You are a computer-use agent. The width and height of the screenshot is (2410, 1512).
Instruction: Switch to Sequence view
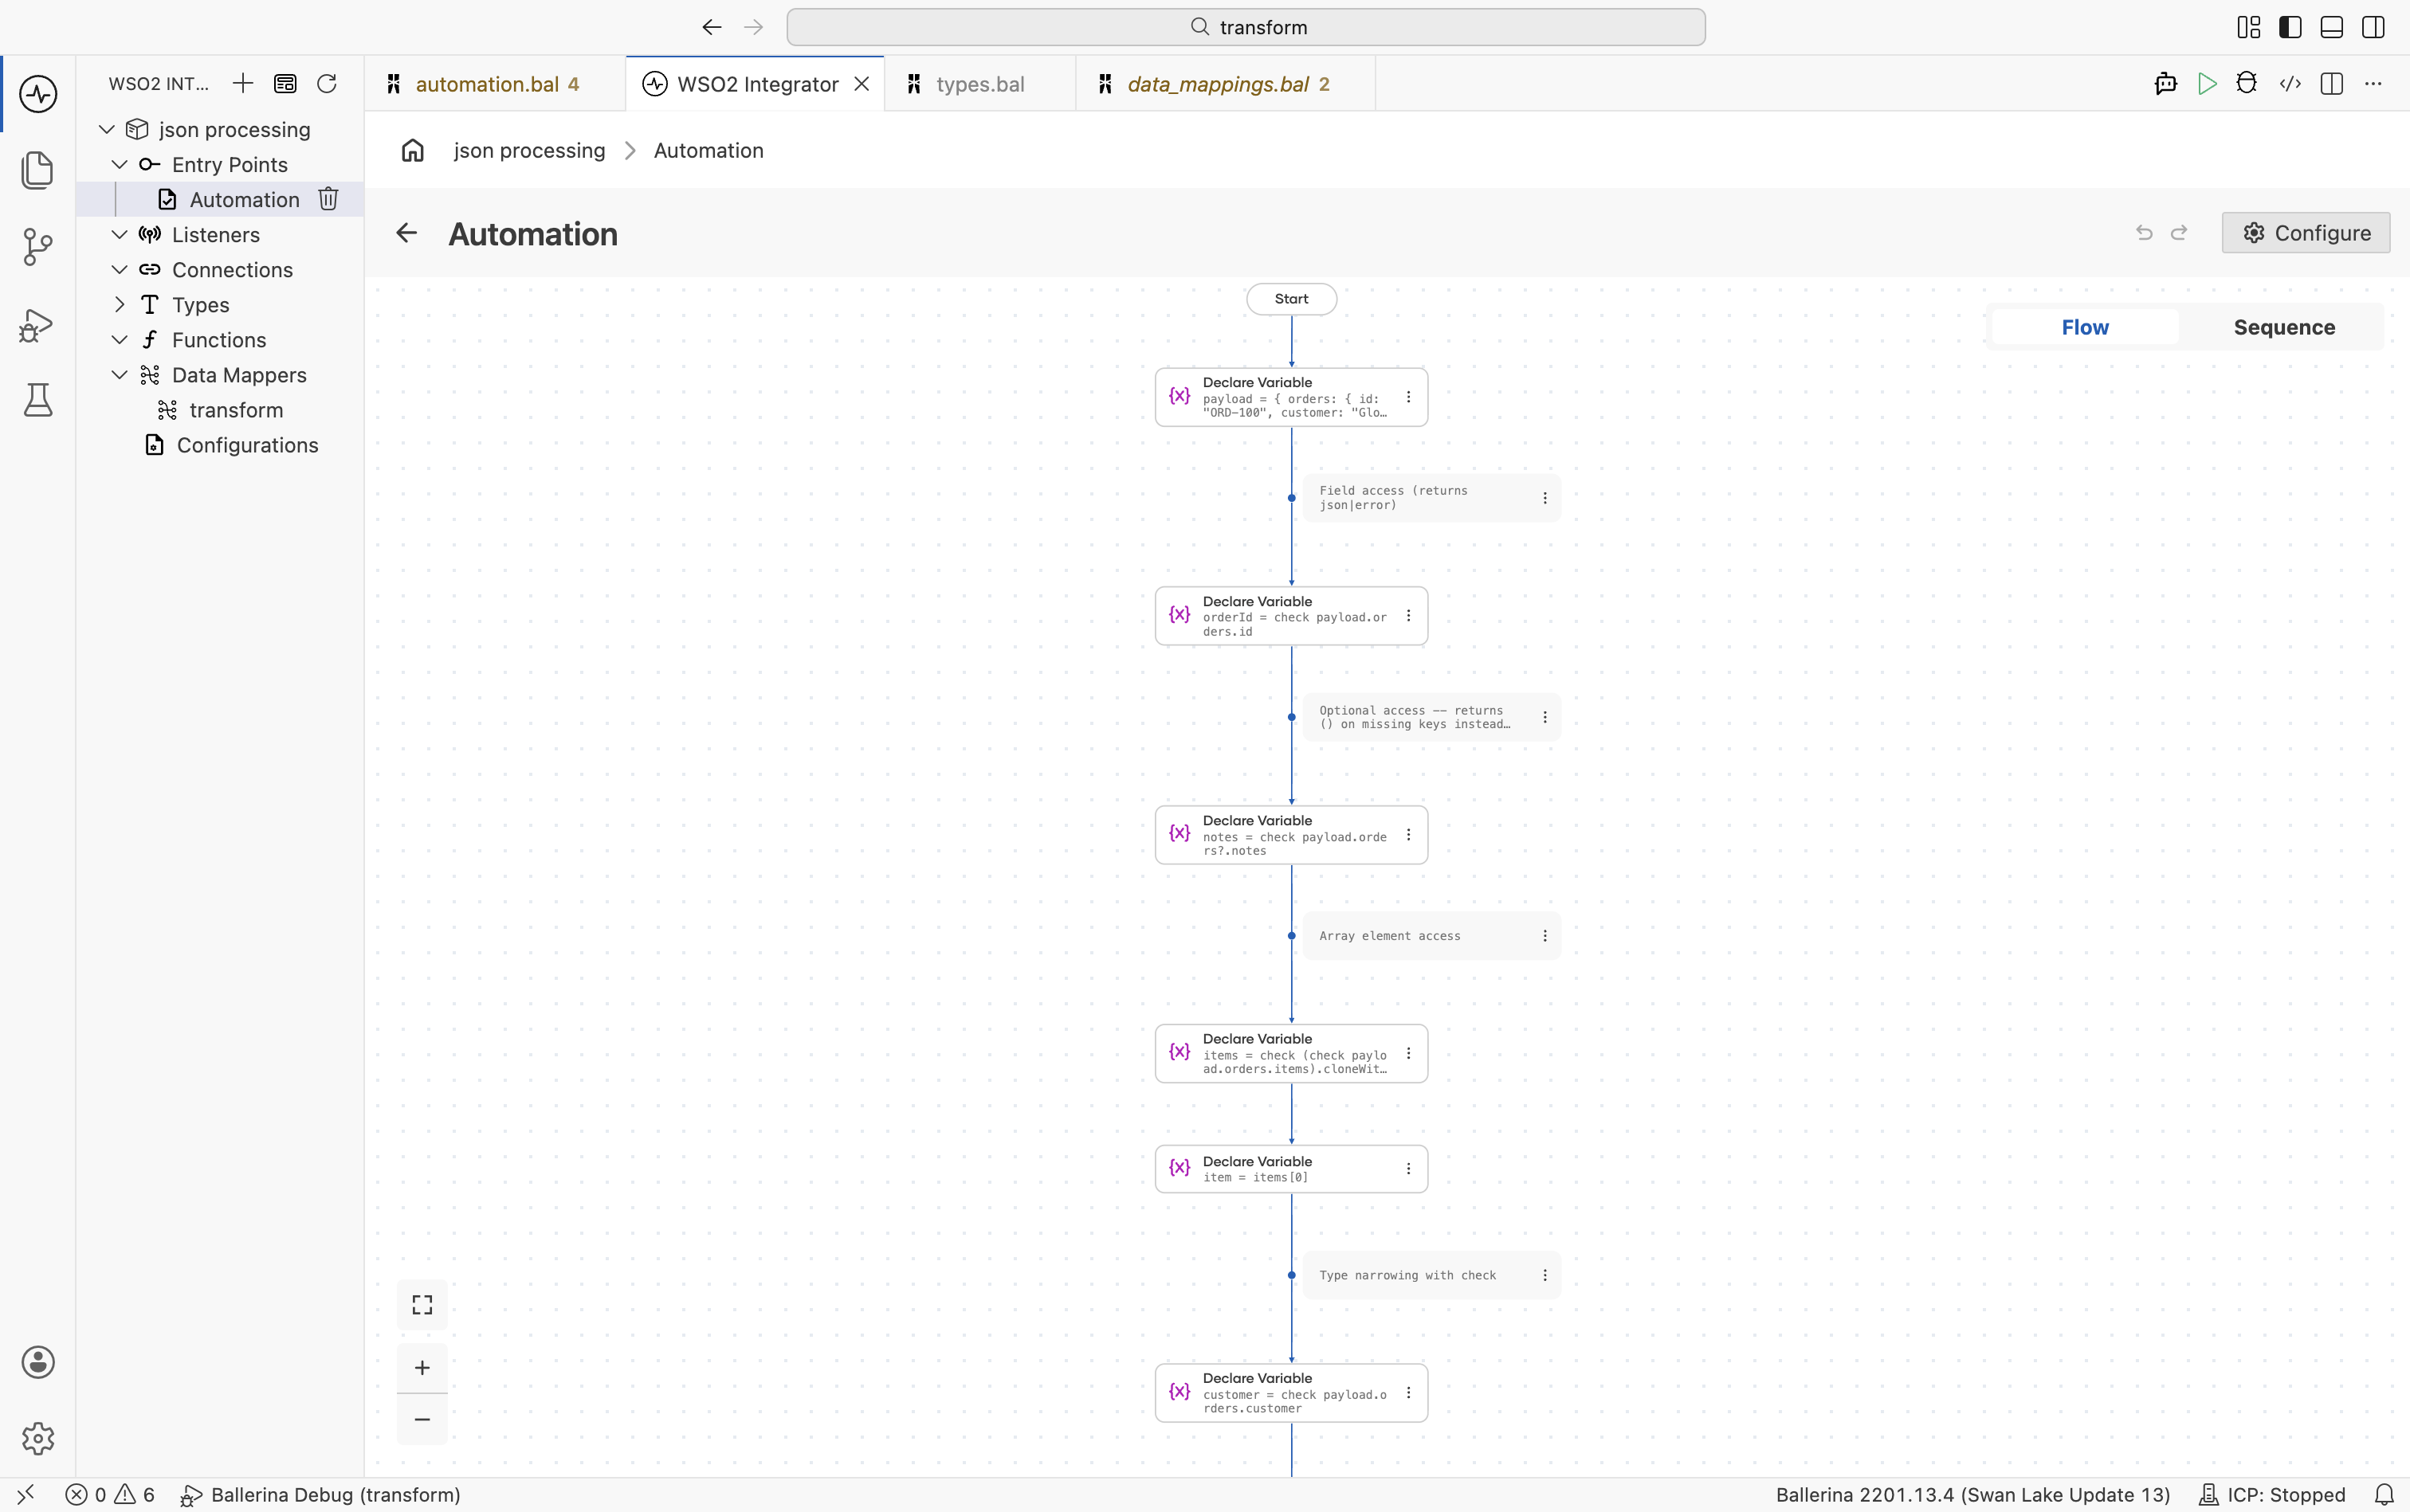tap(2284, 327)
